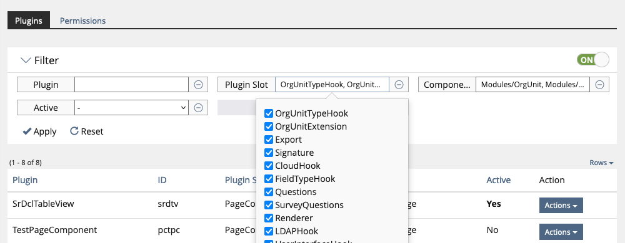
Task: Uncheck the Signature checkbox
Action: (x=269, y=153)
